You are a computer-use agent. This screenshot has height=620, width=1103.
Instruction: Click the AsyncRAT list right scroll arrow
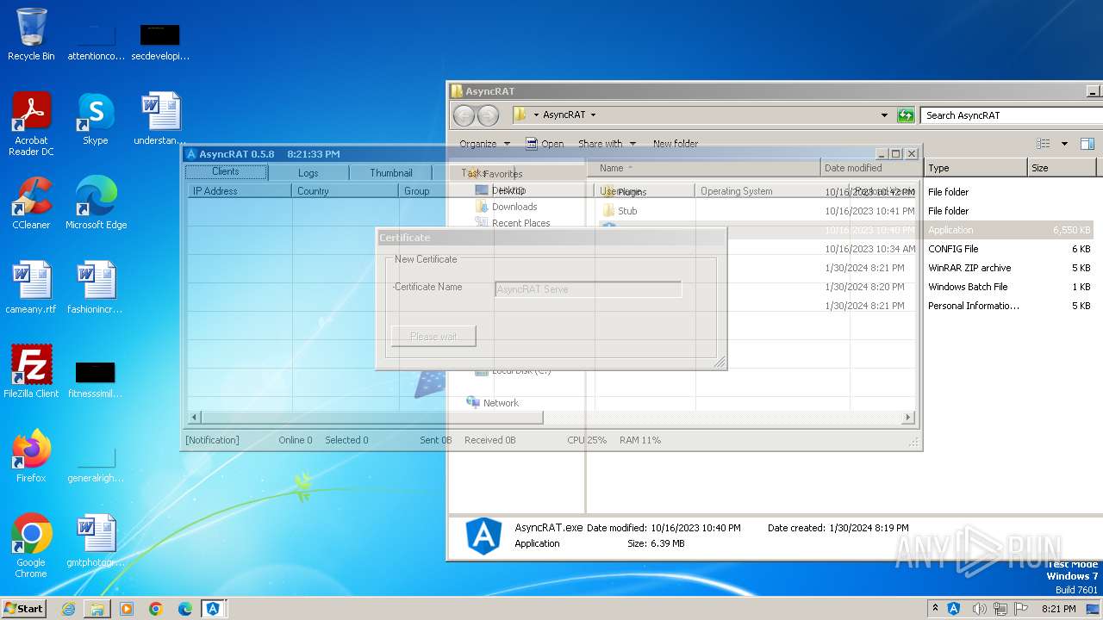[907, 418]
